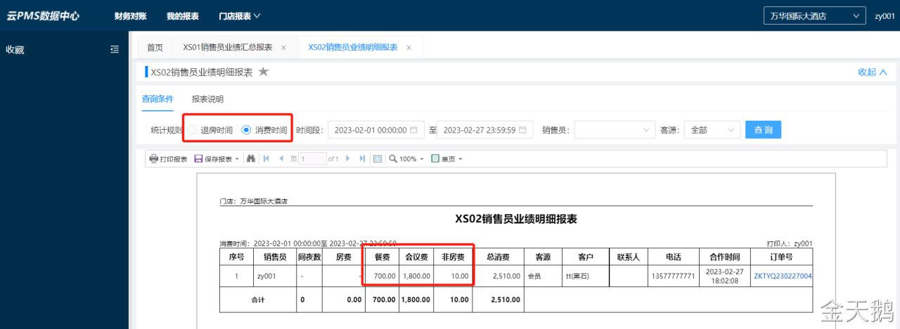900x329 pixels.
Task: Click the 保存报表 floppy disk icon
Action: [198, 159]
